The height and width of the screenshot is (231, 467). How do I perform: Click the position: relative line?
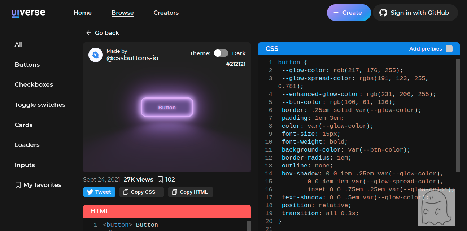(317, 205)
